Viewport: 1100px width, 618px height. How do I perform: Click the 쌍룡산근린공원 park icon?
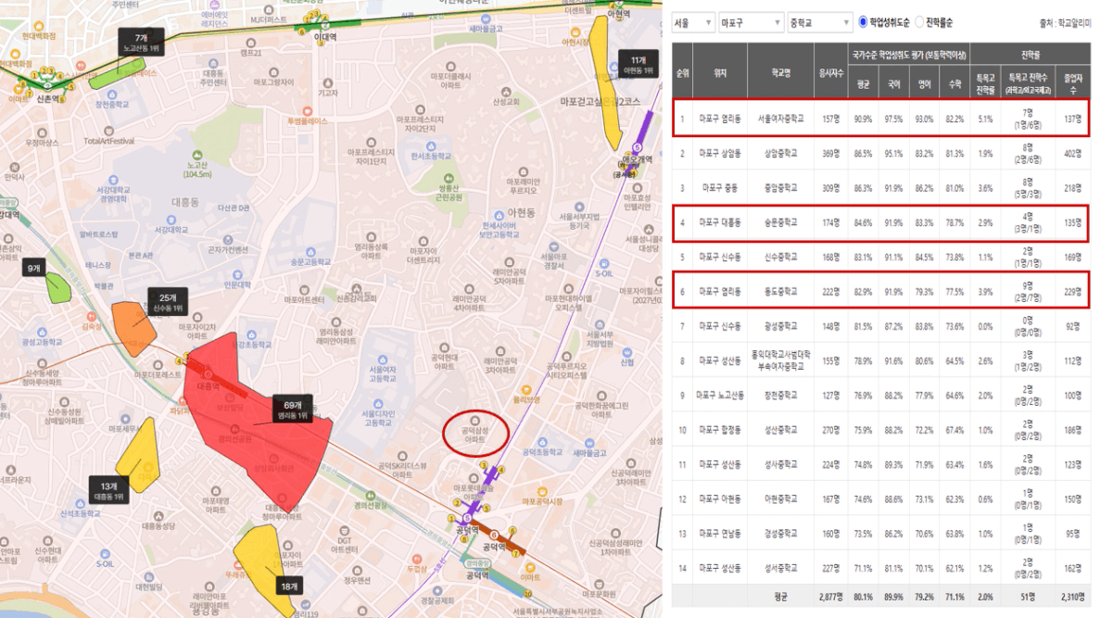pyautogui.click(x=449, y=179)
